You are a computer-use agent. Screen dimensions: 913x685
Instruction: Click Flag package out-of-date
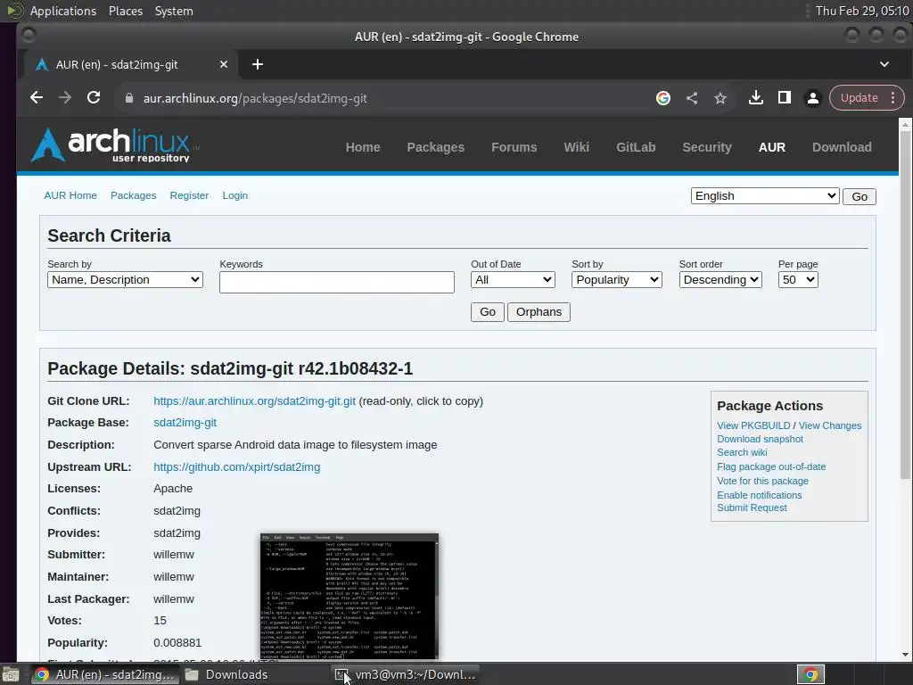(771, 466)
